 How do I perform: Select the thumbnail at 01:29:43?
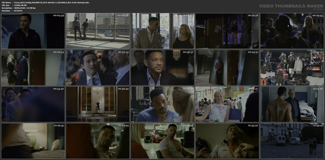[162, 141]
